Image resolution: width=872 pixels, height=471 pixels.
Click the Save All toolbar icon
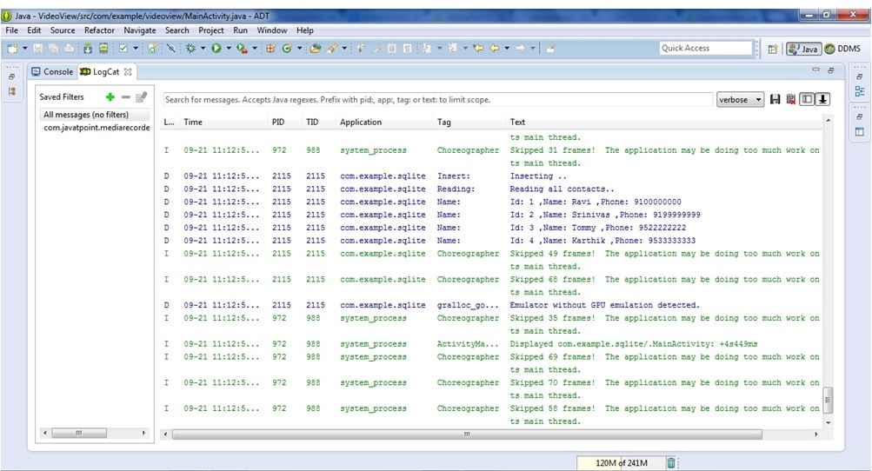point(53,49)
